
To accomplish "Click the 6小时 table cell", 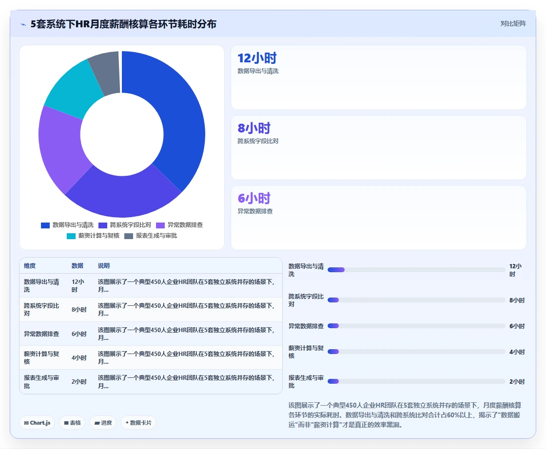I will (x=79, y=334).
